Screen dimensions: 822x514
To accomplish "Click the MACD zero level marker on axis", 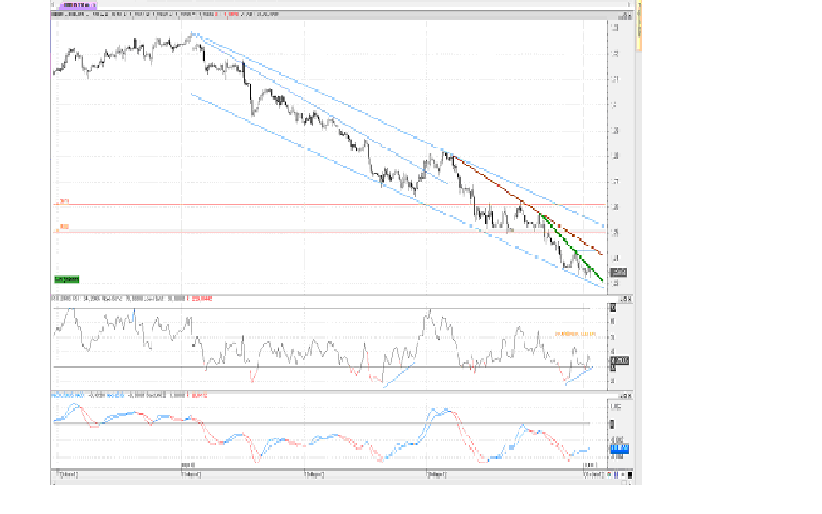I will 612,423.
